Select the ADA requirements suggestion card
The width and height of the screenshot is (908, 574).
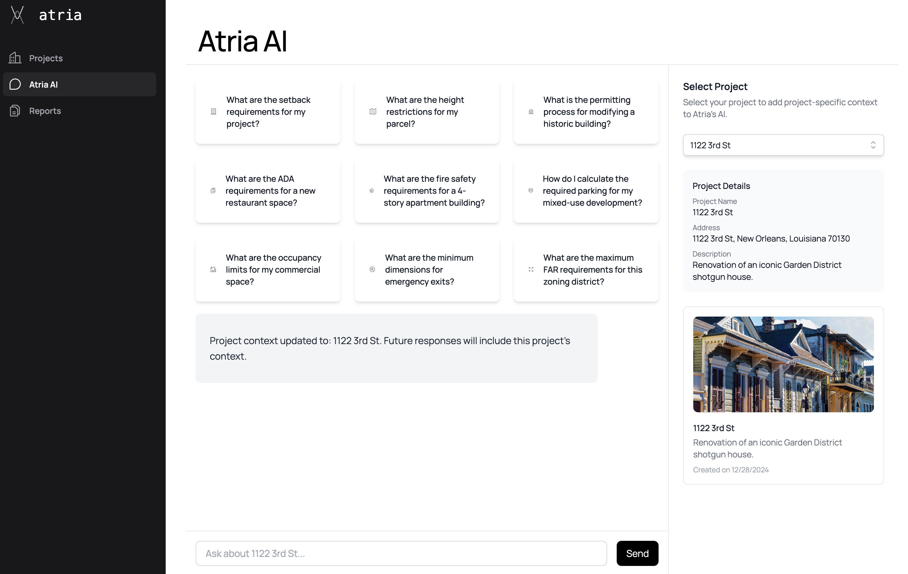268,191
